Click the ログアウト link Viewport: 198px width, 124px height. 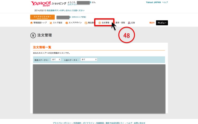coord(72,4)
